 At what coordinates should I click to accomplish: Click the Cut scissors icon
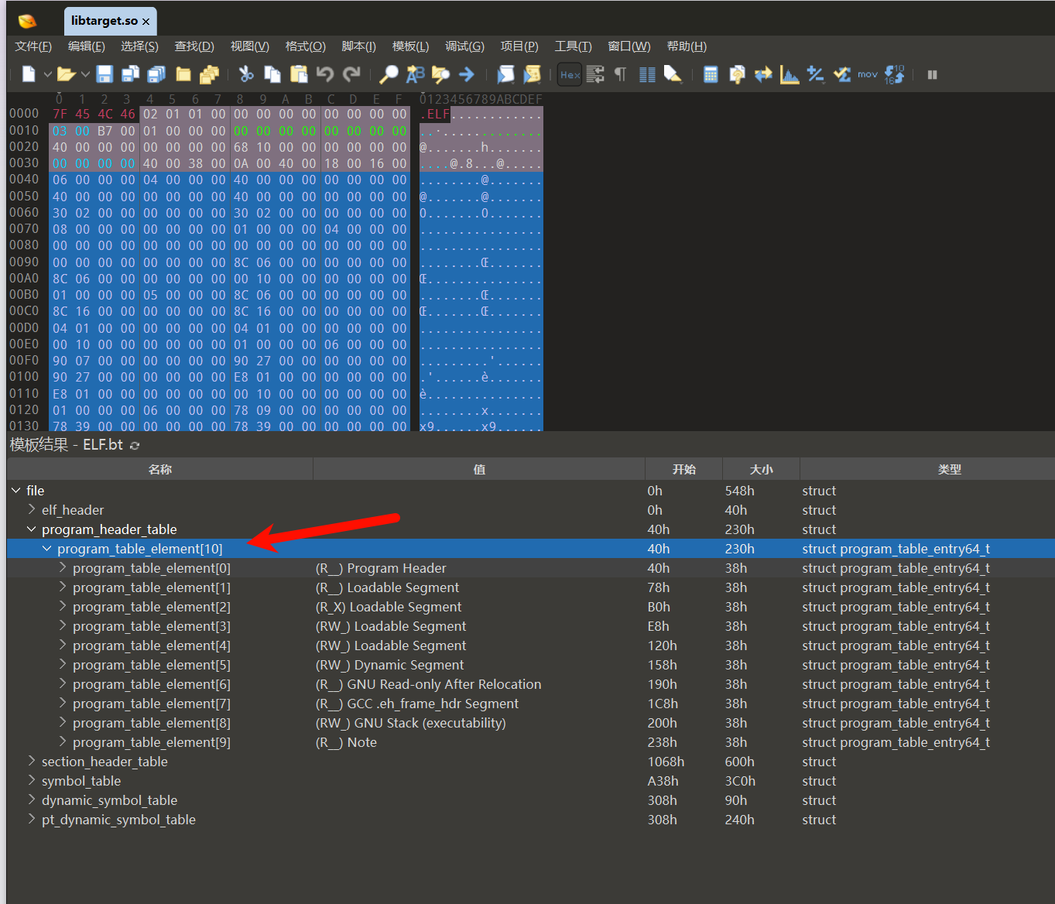point(246,74)
